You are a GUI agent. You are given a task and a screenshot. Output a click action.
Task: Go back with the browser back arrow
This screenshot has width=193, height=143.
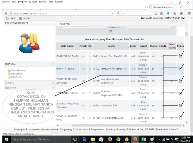point(6,13)
